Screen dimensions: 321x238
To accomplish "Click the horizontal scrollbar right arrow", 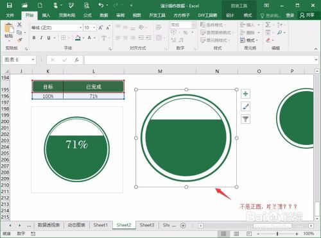I will tap(311, 226).
